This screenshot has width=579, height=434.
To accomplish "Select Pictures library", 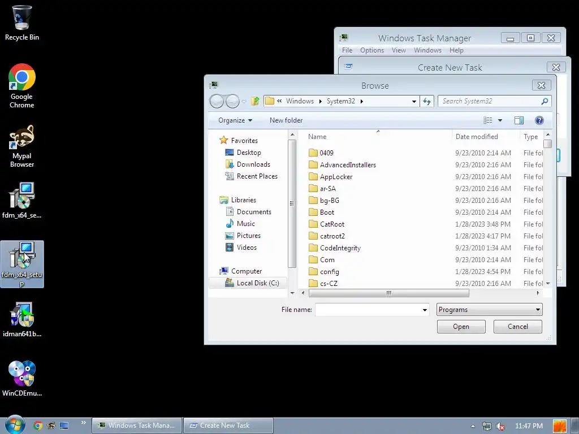I will point(243,236).
